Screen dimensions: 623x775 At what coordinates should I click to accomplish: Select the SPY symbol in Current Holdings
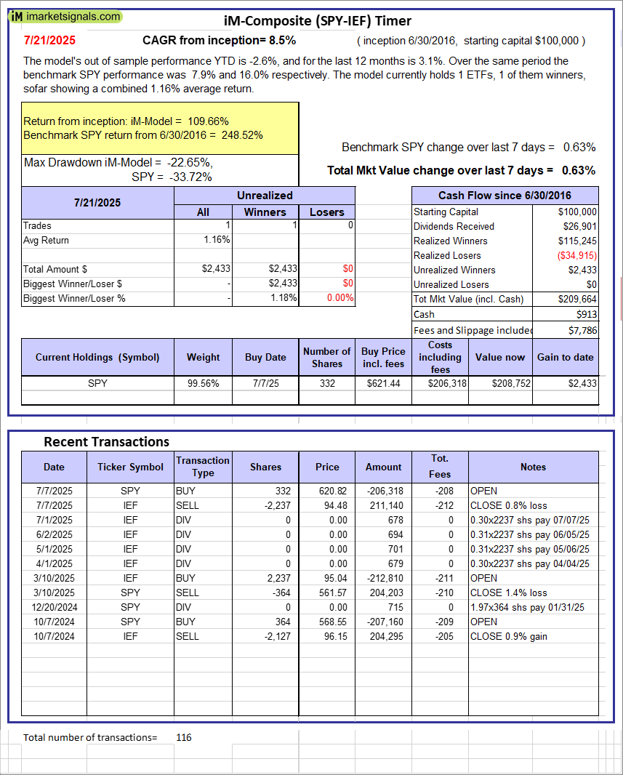point(97,383)
